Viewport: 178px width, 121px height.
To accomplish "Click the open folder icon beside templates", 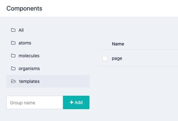I will (x=13, y=81).
